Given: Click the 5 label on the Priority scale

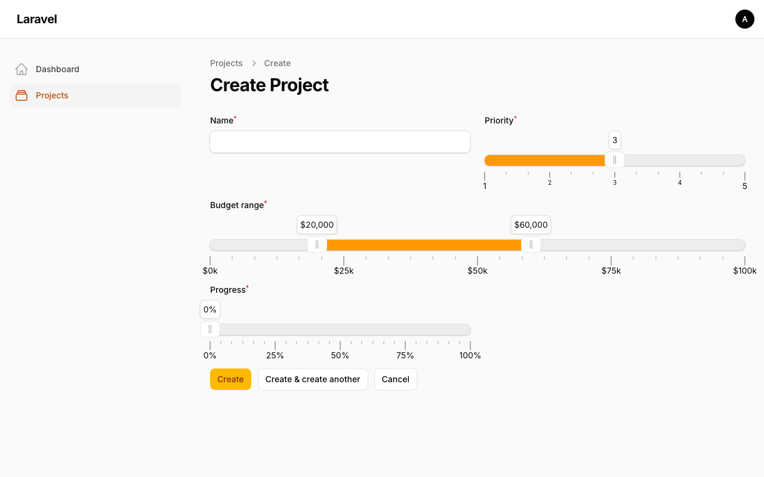Looking at the screenshot, I should pos(744,186).
